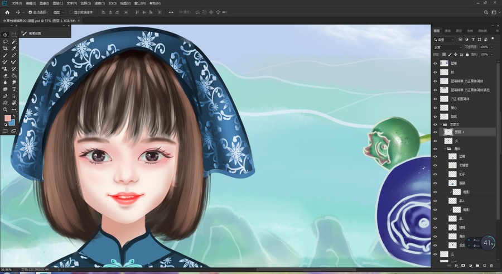This screenshot has width=502, height=274.
Task: Click filter for text layers T icon
Action: coord(473,40)
